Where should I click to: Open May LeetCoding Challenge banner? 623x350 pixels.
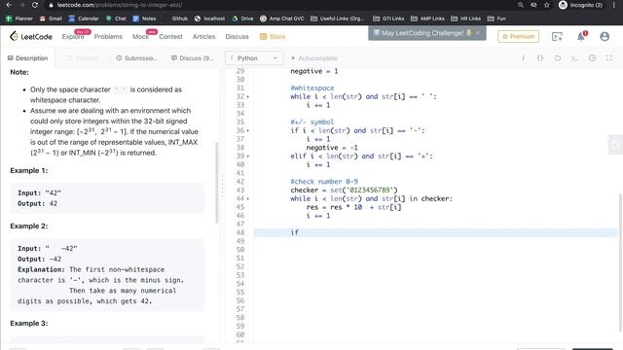421,33
